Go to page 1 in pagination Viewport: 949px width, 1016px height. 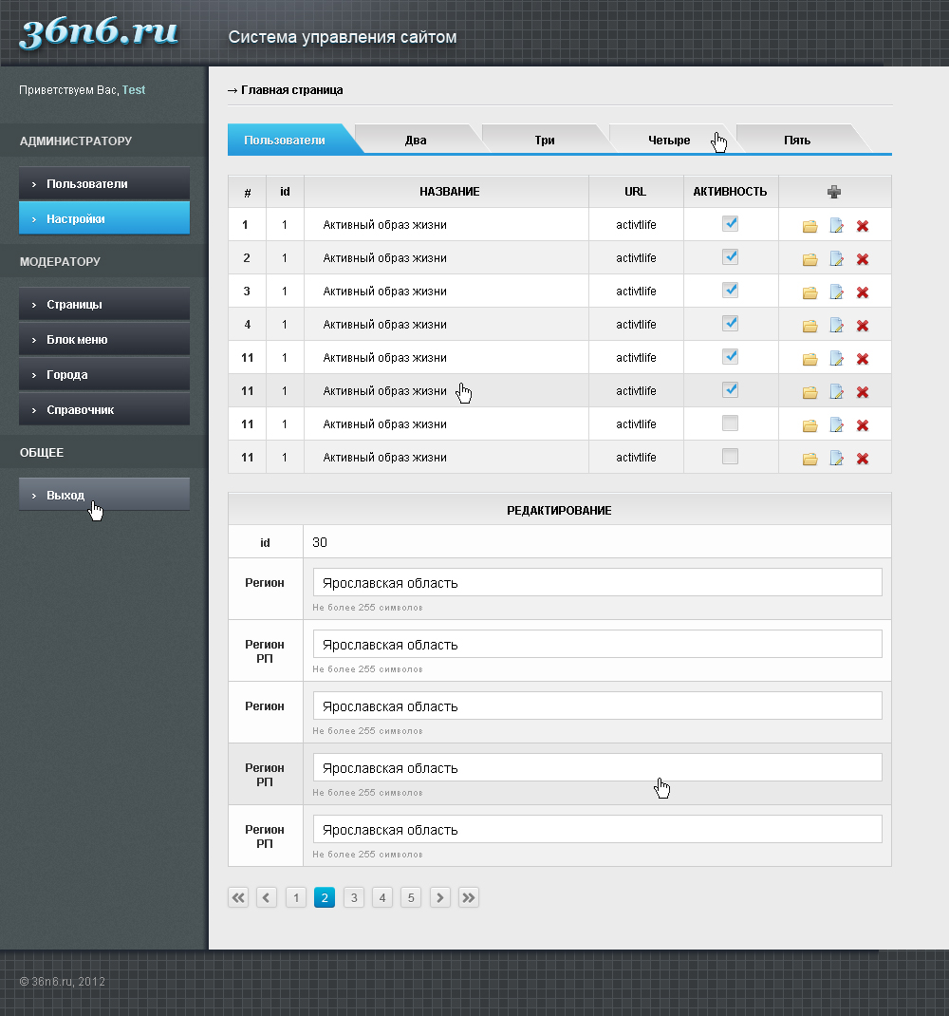296,897
